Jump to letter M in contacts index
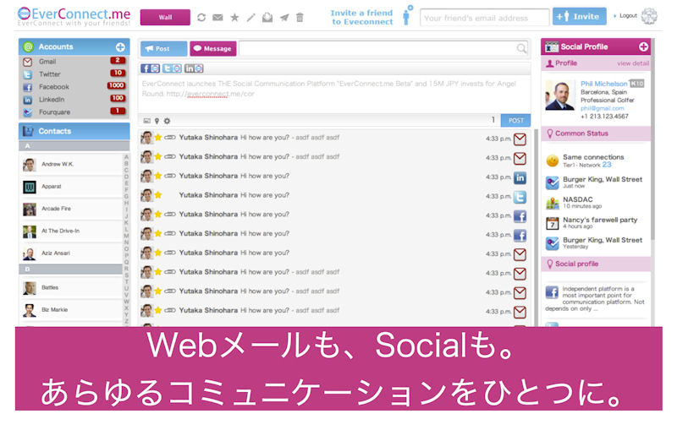This screenshot has height=441, width=677. 126,236
